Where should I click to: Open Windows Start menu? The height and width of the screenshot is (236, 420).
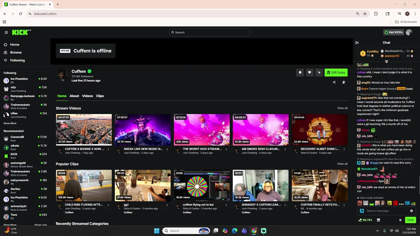[x=157, y=231]
